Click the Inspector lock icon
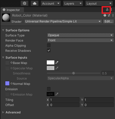The image size is (115, 119). pyautogui.click(x=107, y=10)
